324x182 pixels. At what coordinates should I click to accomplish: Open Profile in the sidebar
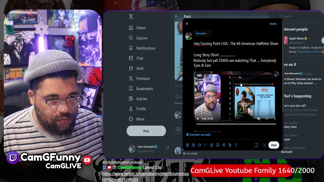pyautogui.click(x=137, y=109)
